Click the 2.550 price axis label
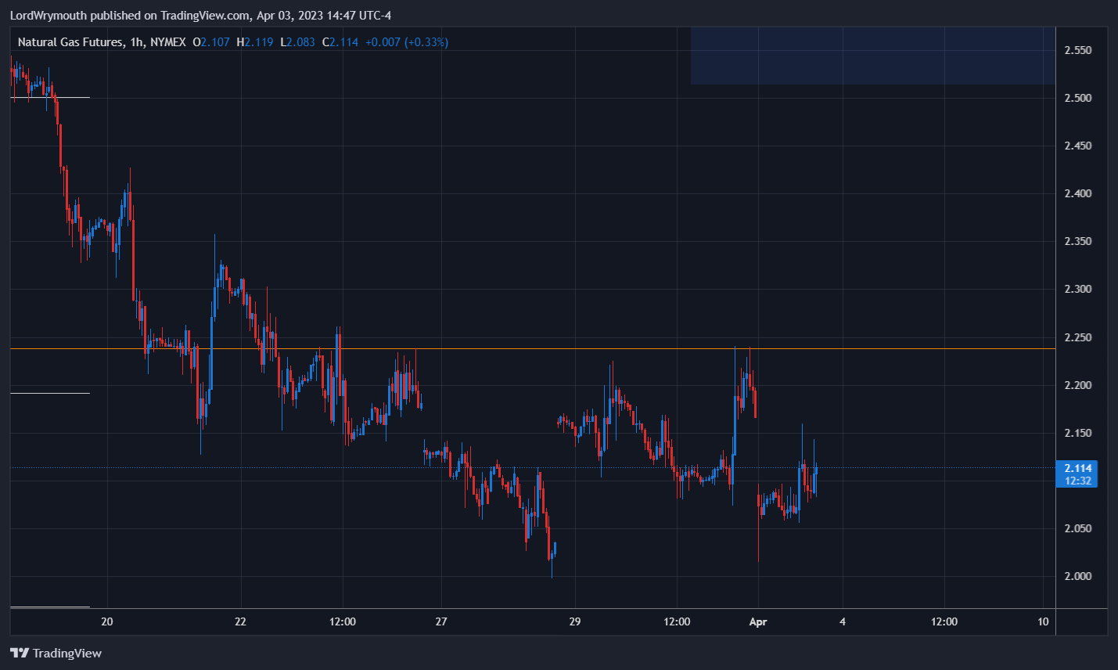 pos(1078,50)
